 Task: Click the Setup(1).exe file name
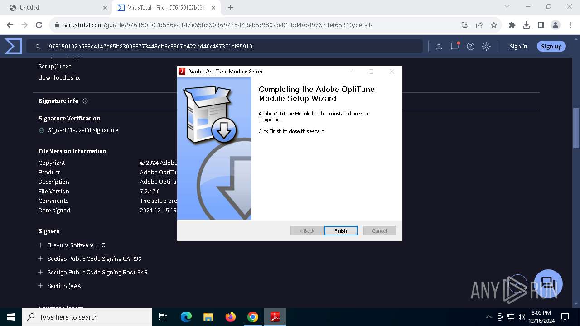[x=55, y=66]
